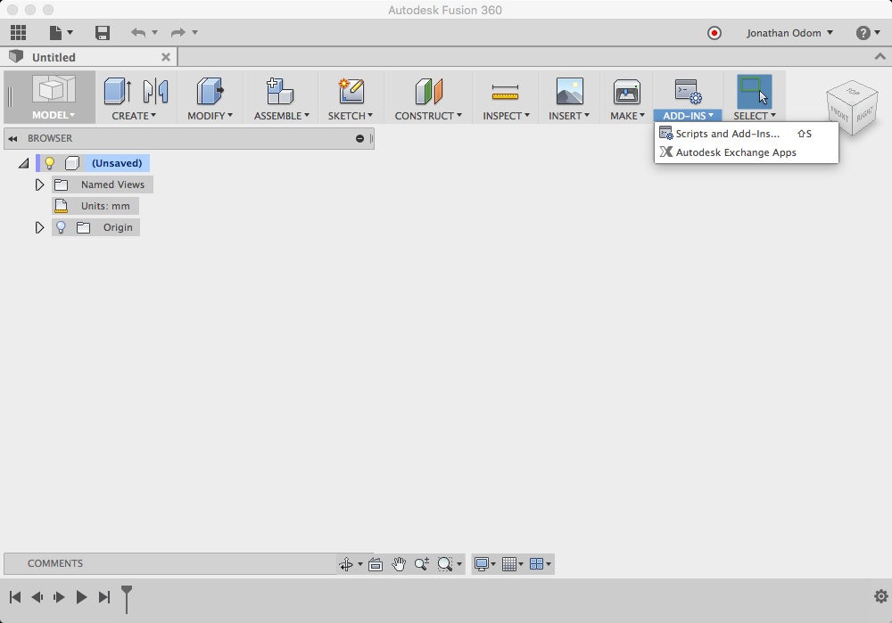This screenshot has height=623, width=892.
Task: Select the Orbit navigation tool
Action: [x=346, y=564]
